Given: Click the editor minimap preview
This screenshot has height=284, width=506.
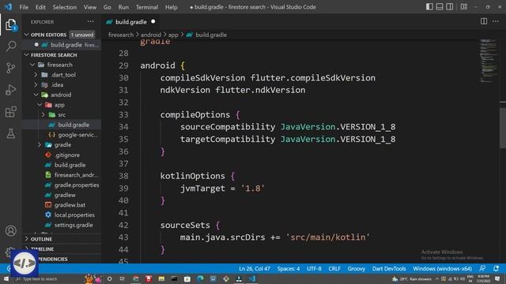Looking at the screenshot, I should point(489,61).
